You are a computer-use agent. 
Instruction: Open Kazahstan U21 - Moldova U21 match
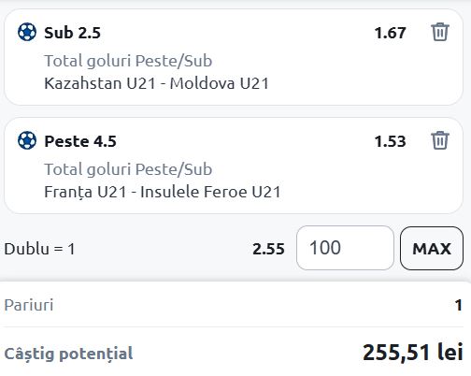pyautogui.click(x=156, y=83)
